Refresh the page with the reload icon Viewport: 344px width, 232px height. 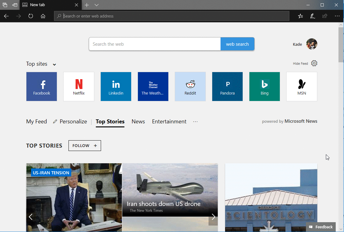(31, 16)
